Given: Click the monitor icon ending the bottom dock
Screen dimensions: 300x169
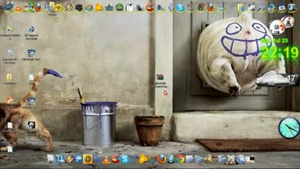Looking at the screenshot, I should pyautogui.click(x=250, y=159).
